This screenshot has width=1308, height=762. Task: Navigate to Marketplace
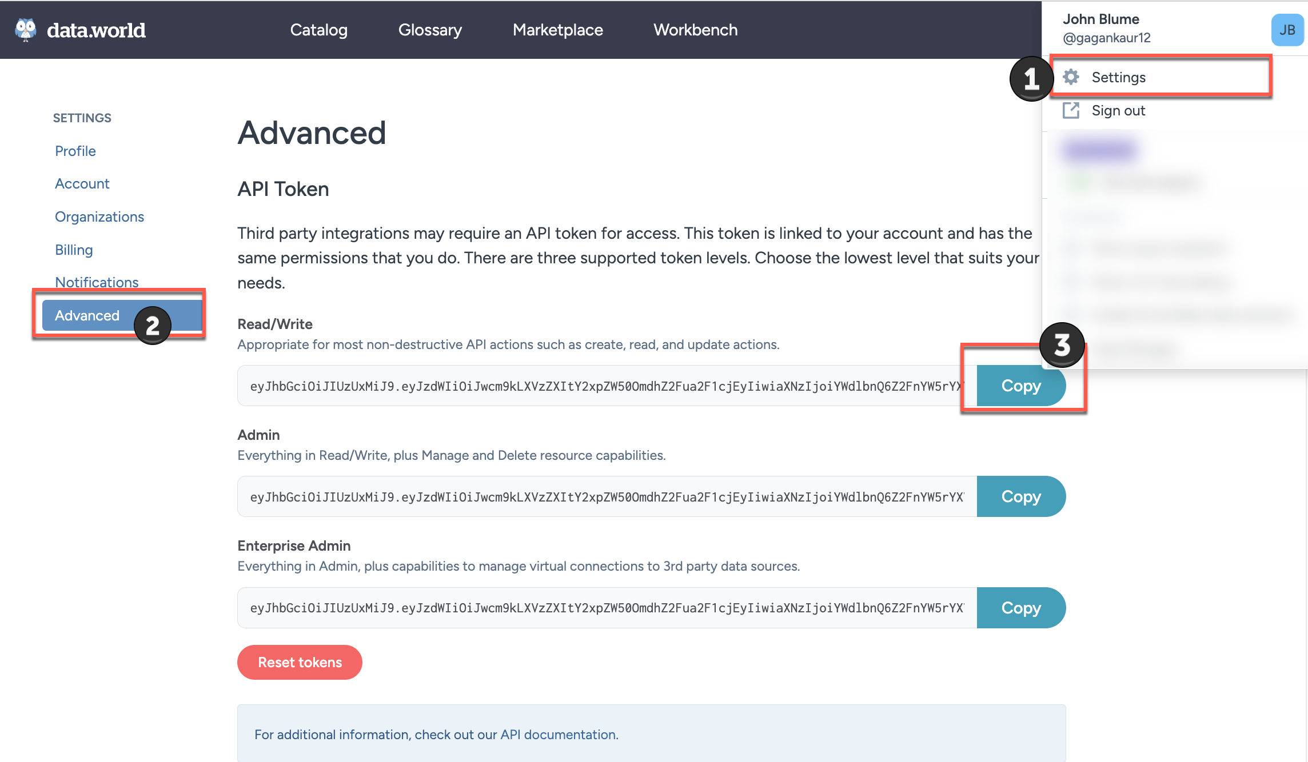pos(557,30)
